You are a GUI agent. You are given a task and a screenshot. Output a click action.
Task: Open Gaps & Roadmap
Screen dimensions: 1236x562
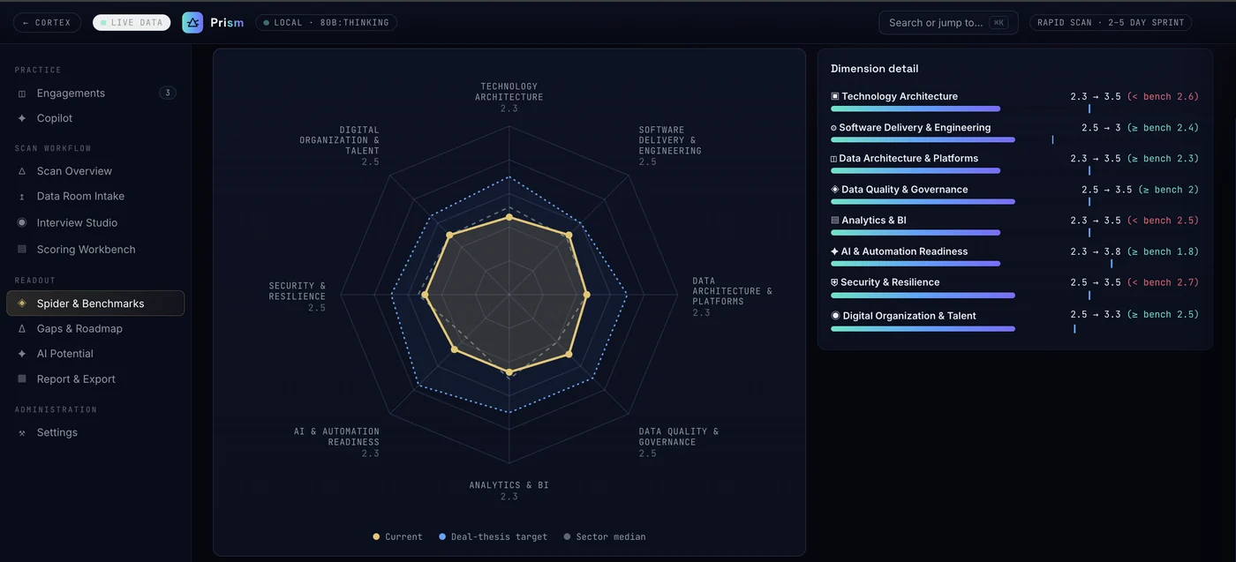point(95,329)
